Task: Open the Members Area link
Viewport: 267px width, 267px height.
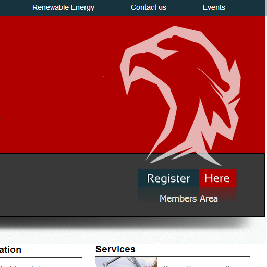Action: 189,199
